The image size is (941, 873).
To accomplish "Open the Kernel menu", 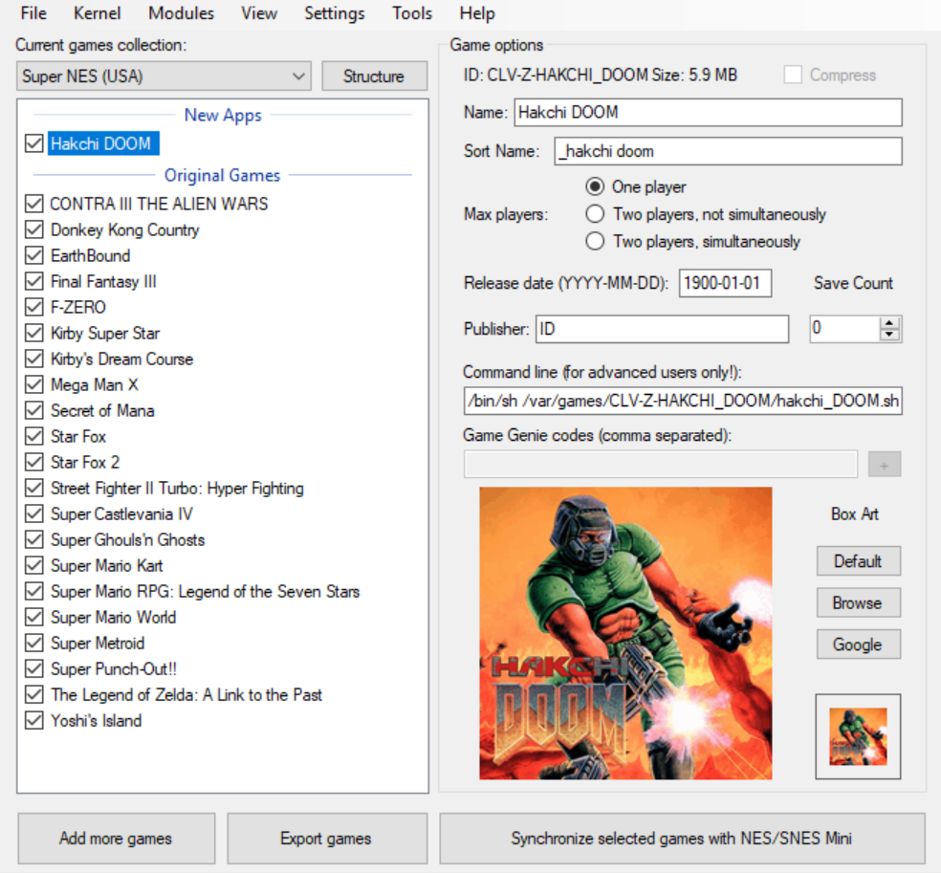I will (97, 13).
